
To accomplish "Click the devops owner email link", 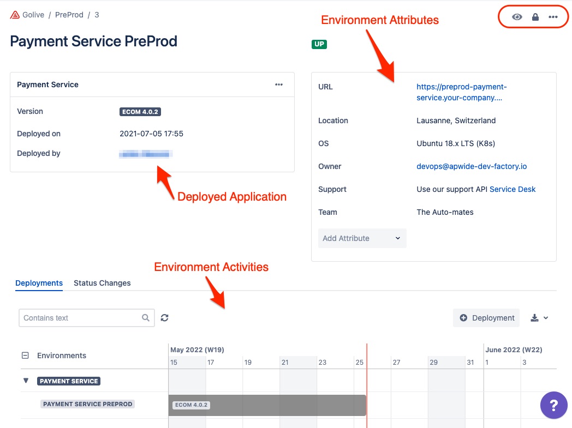I will pos(472,166).
